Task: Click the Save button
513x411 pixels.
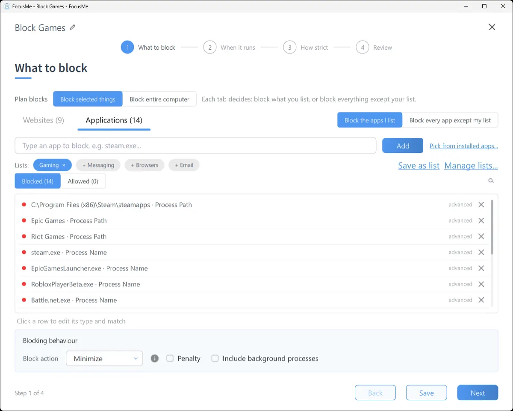Action: (426, 393)
